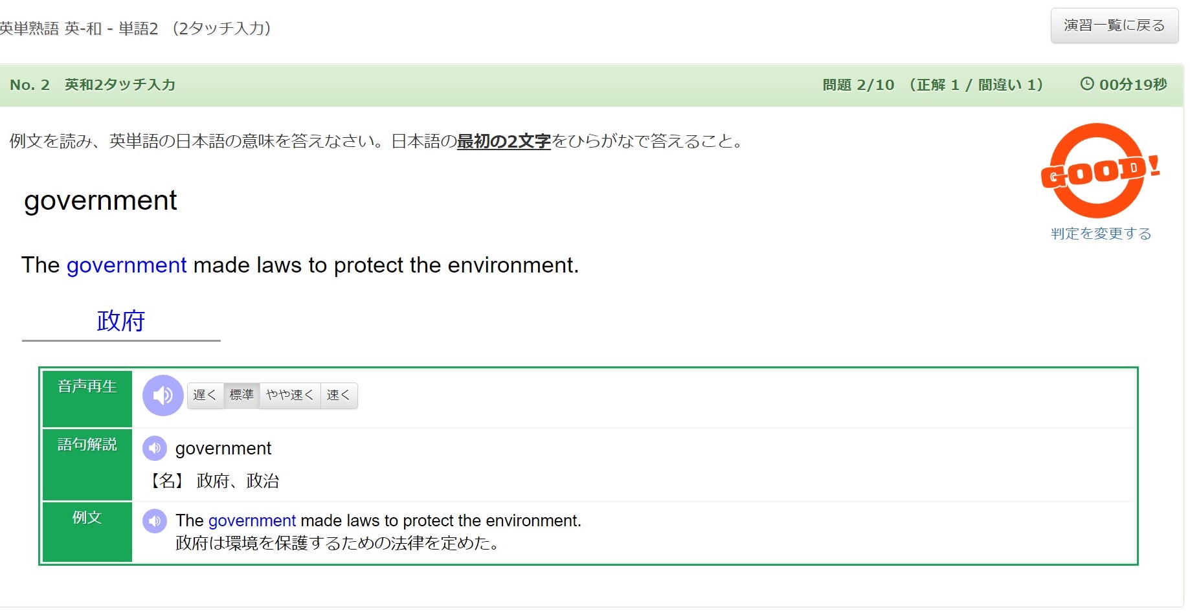Click the 判定を変更する link
Viewport: 1190px width, 613px height.
[1101, 234]
